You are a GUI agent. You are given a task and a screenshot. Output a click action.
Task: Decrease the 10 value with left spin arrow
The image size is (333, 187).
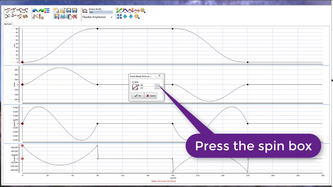[x=156, y=88]
